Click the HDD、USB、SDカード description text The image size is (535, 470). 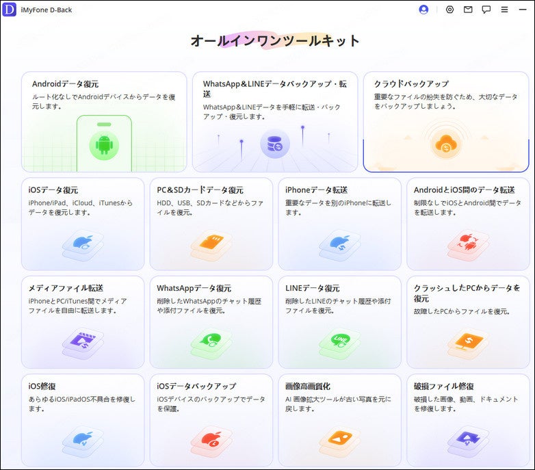pyautogui.click(x=210, y=208)
